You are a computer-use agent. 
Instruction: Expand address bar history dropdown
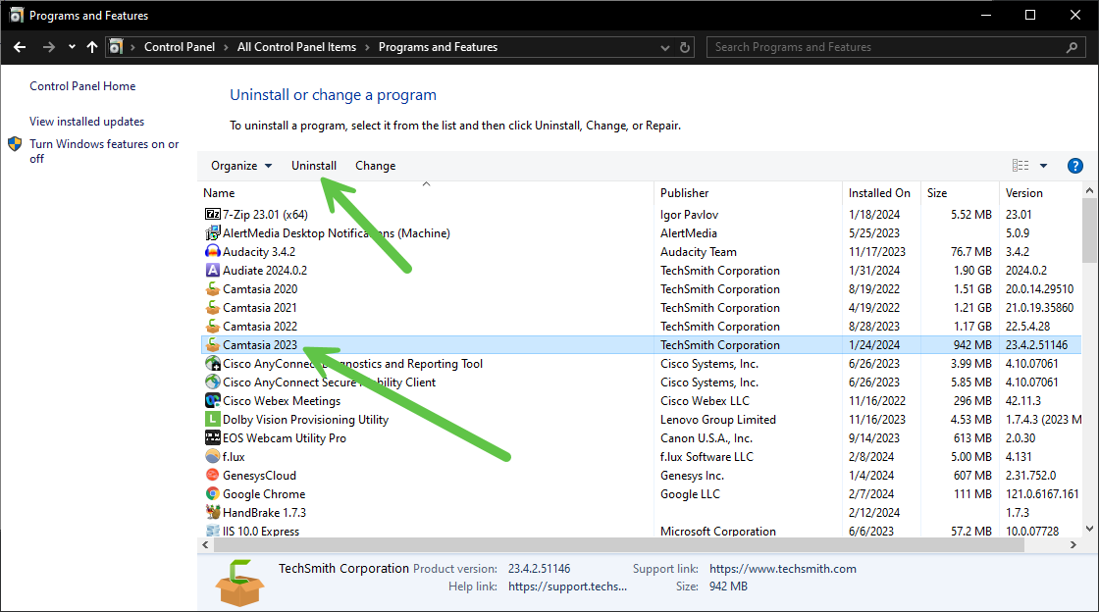[x=663, y=47]
